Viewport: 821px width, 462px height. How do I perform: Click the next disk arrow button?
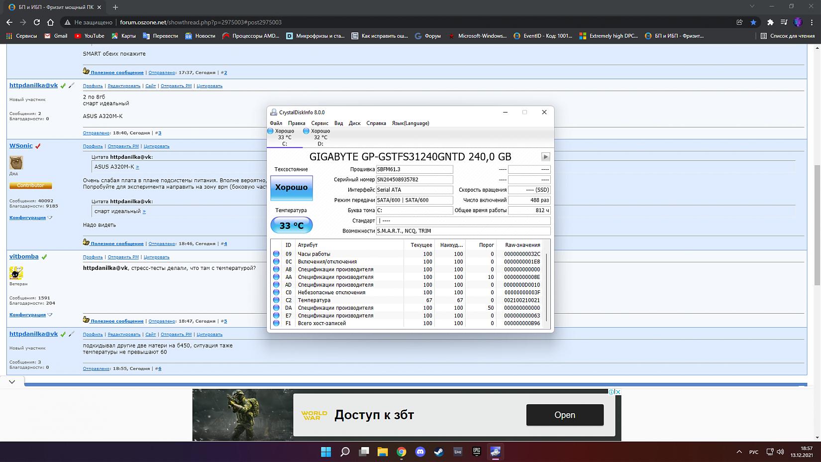click(545, 156)
